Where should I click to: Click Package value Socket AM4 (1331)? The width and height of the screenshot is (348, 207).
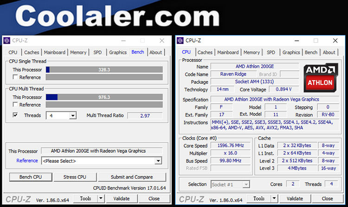click(255, 82)
